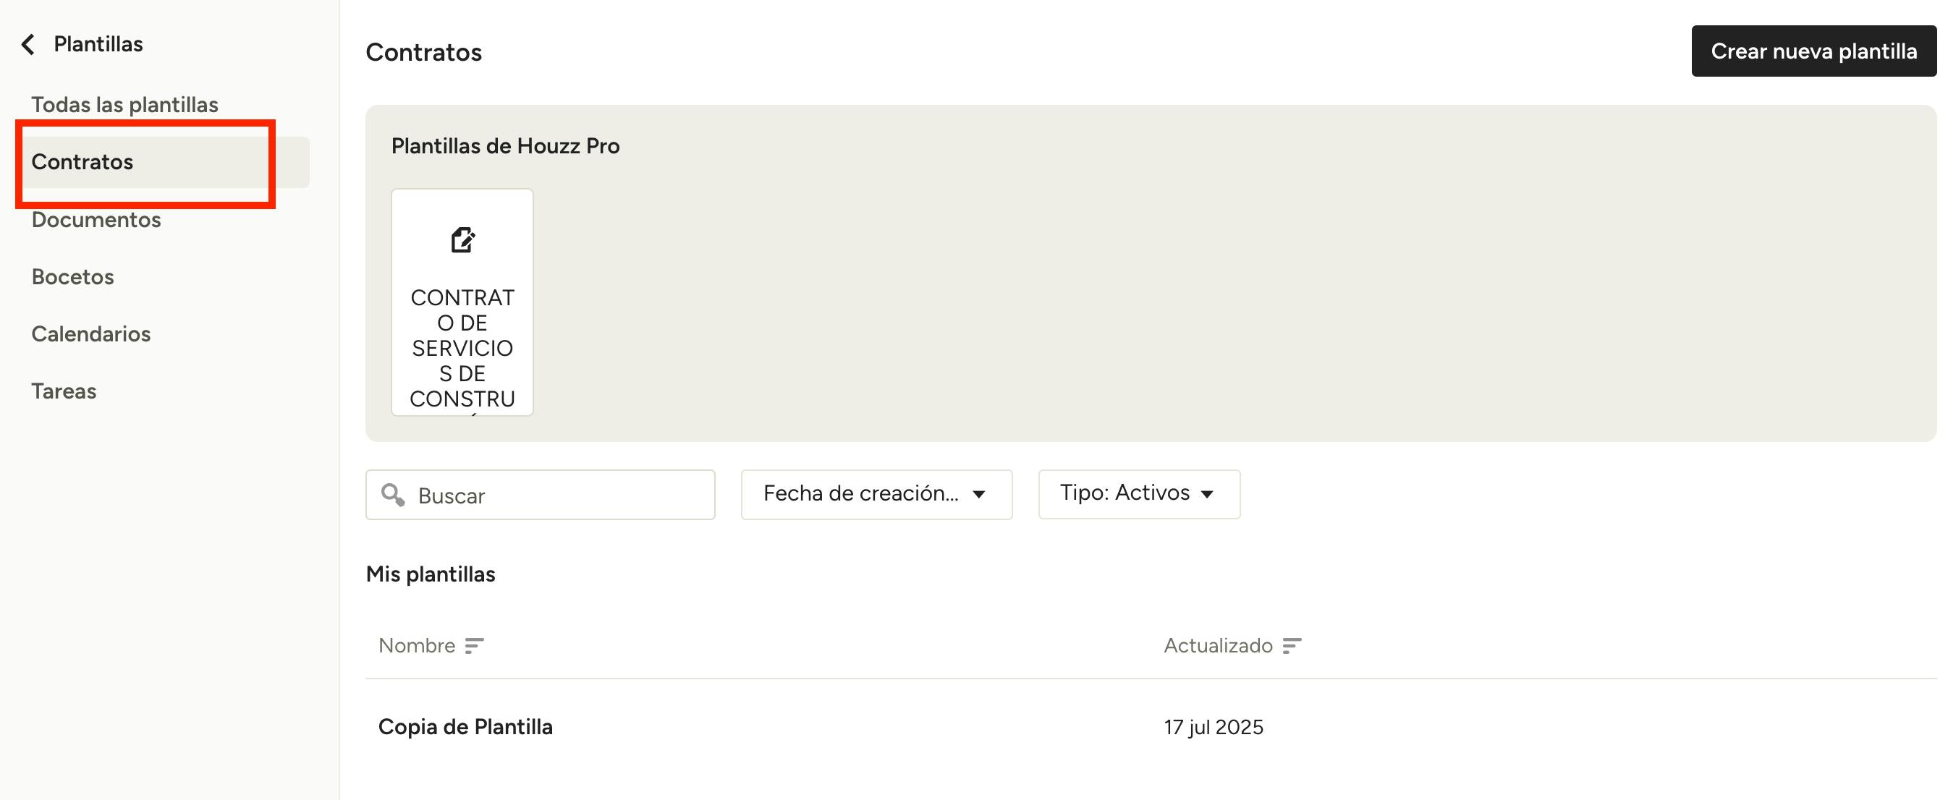Viewport: 1948px width, 800px height.
Task: Click the Plantillas back heading
Action: (x=98, y=45)
